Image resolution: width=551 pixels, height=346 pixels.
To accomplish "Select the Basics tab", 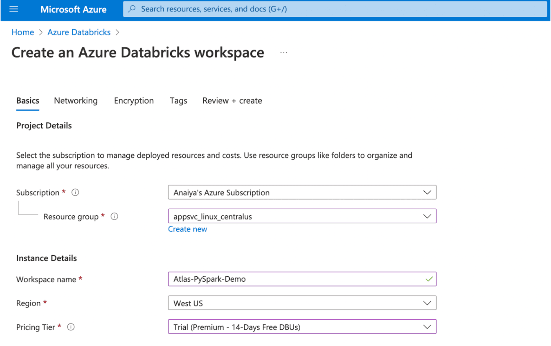I will (x=27, y=101).
